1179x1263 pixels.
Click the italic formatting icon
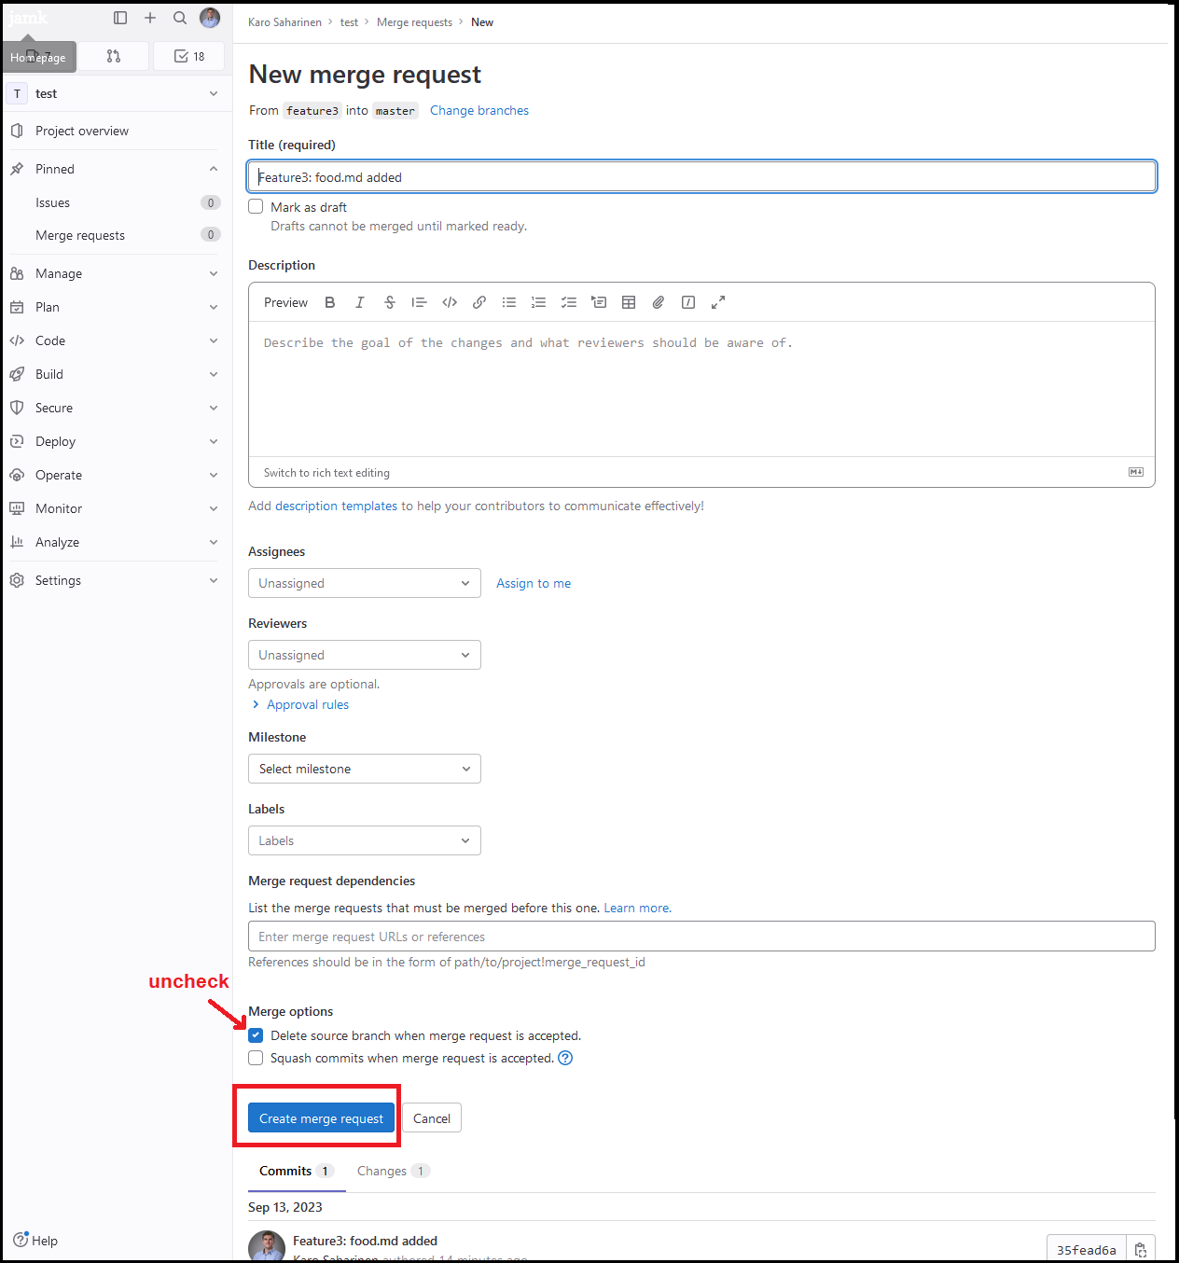pos(359,302)
